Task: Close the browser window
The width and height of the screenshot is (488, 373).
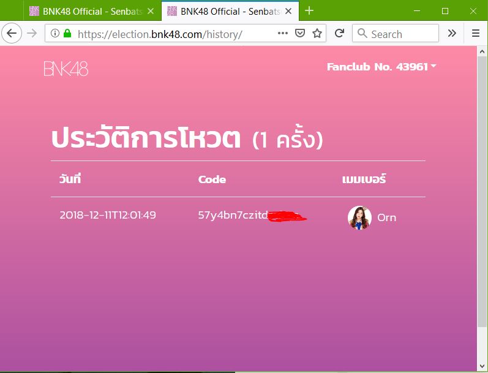Action: [473, 11]
